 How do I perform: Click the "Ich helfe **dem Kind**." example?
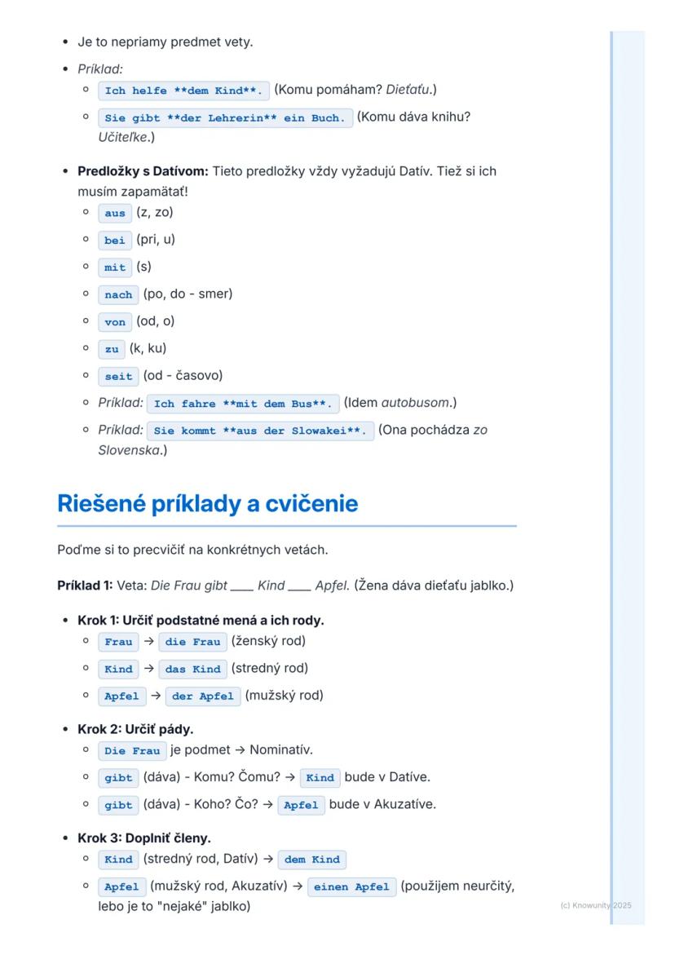pos(183,91)
